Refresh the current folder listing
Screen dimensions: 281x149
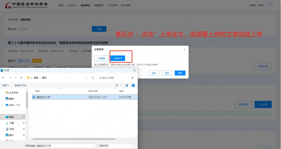click(92, 78)
